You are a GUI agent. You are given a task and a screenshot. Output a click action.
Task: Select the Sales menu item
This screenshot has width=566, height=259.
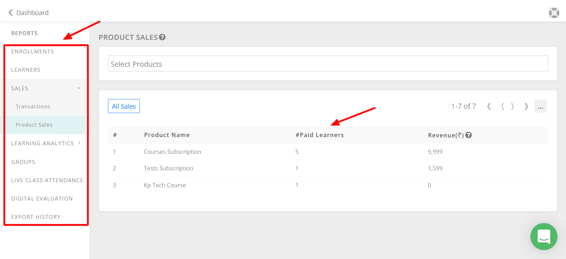coord(46,88)
